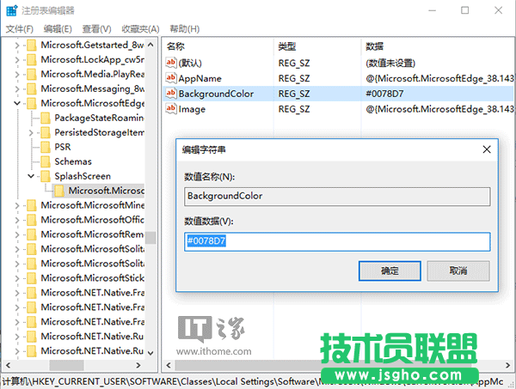Open the 查看(V) menu
This screenshot has height=389, width=516.
pyautogui.click(x=96, y=29)
